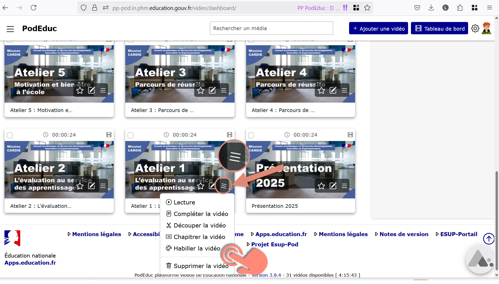Open the ESUP-Portail link
The height and width of the screenshot is (284, 499).
[x=459, y=235]
